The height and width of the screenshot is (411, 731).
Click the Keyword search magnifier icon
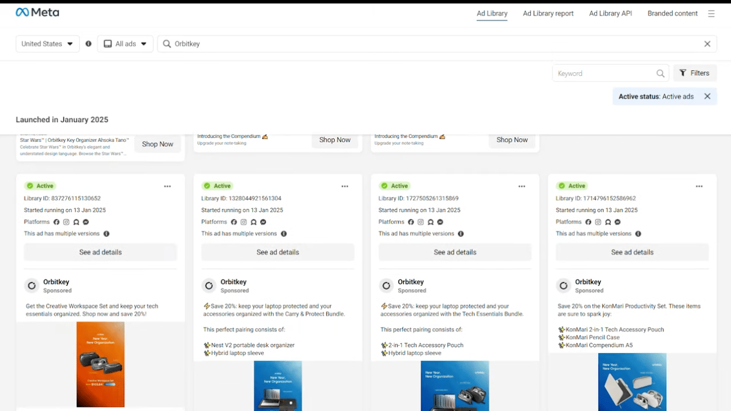click(x=660, y=74)
